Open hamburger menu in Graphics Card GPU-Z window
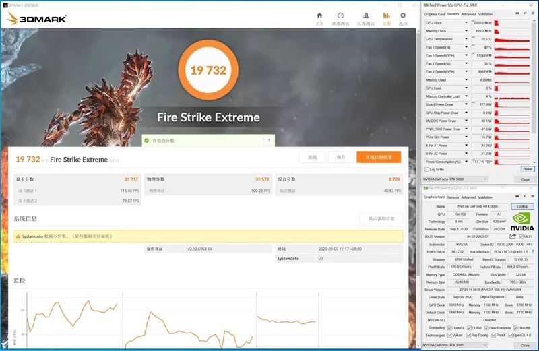This screenshot has height=351, width=539. [532, 196]
